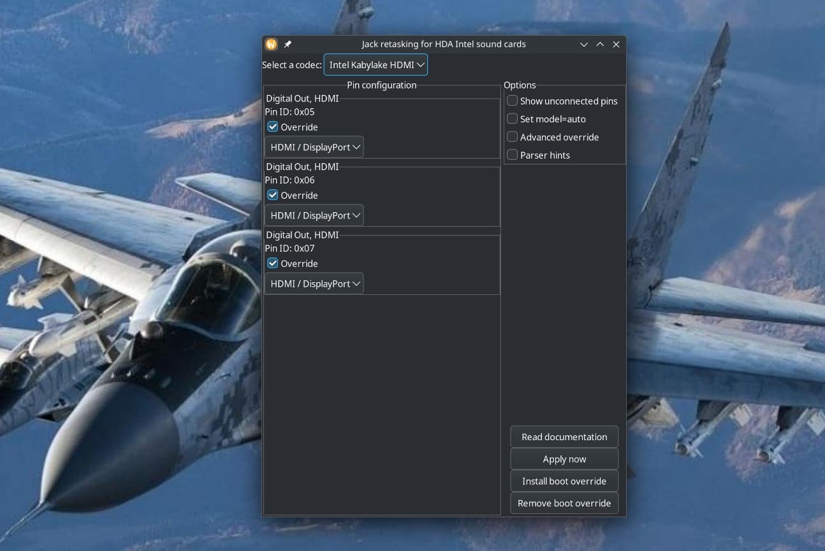The image size is (825, 551).
Task: Click the pin window icon in title bar
Action: click(288, 45)
